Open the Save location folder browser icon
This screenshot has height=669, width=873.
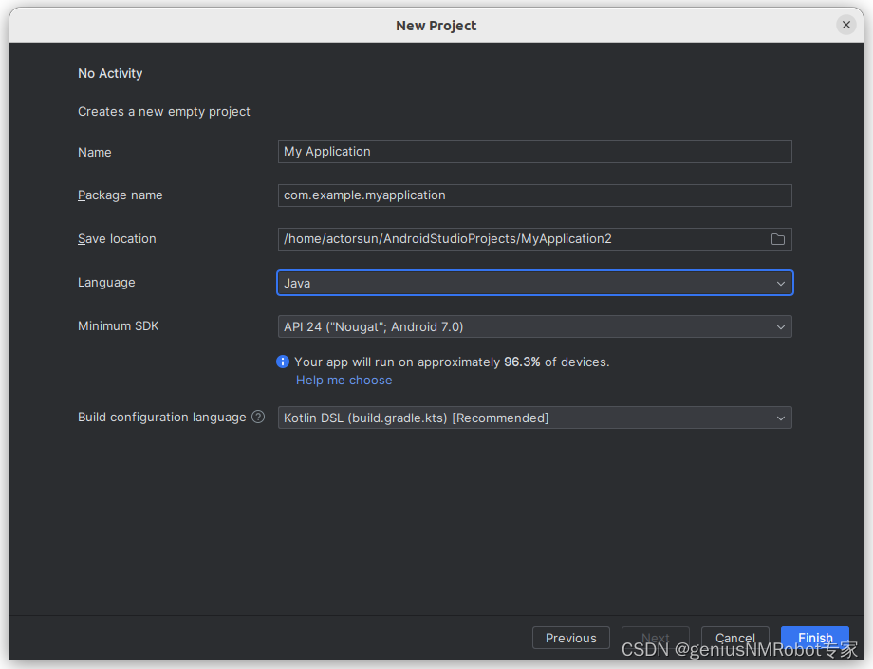777,239
